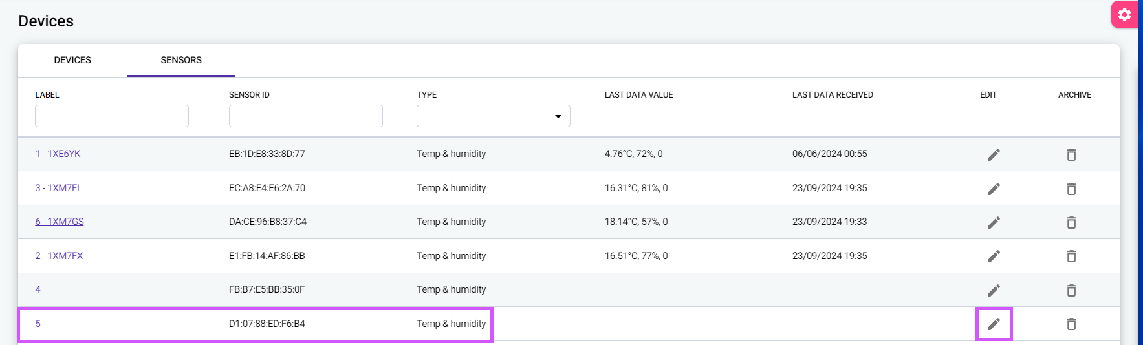1143x345 pixels.
Task: Open sensor 5 label link
Action: click(38, 324)
